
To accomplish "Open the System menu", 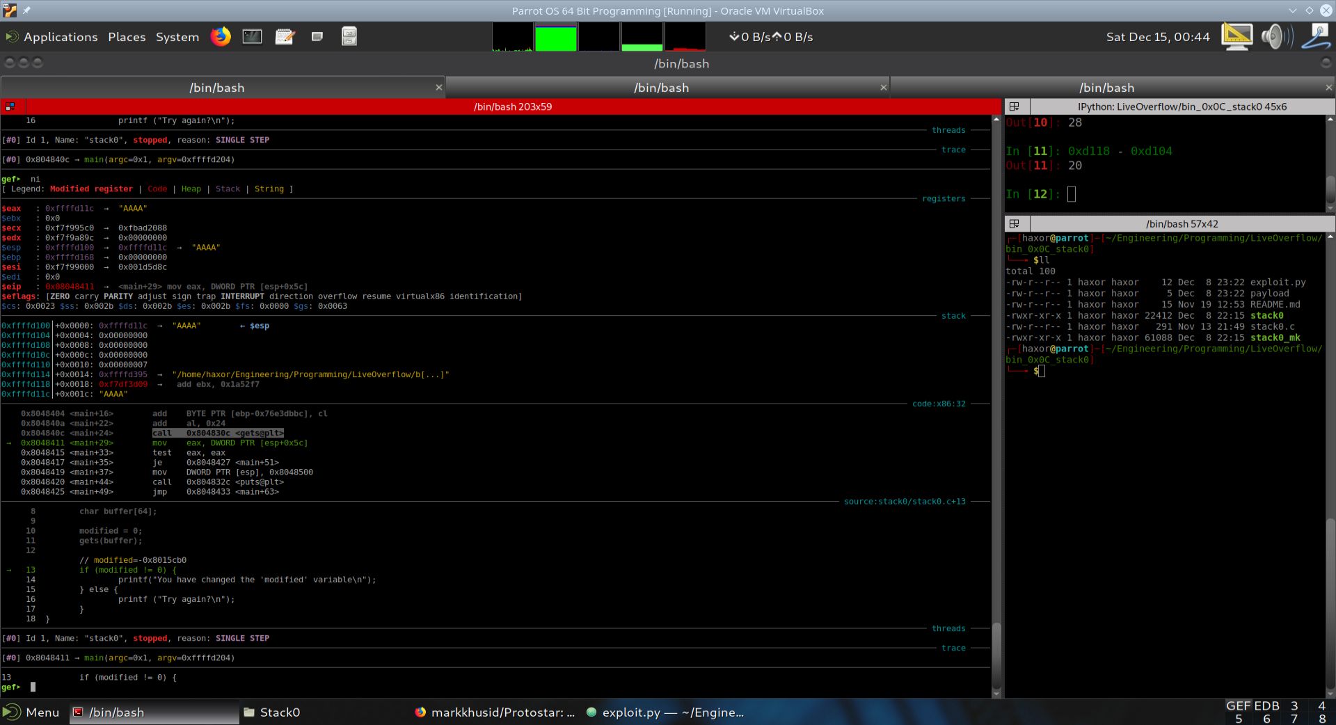I will pyautogui.click(x=177, y=37).
